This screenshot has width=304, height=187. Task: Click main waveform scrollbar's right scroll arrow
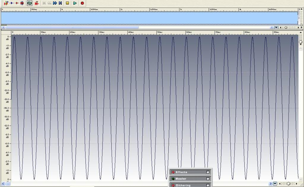(x=270, y=184)
